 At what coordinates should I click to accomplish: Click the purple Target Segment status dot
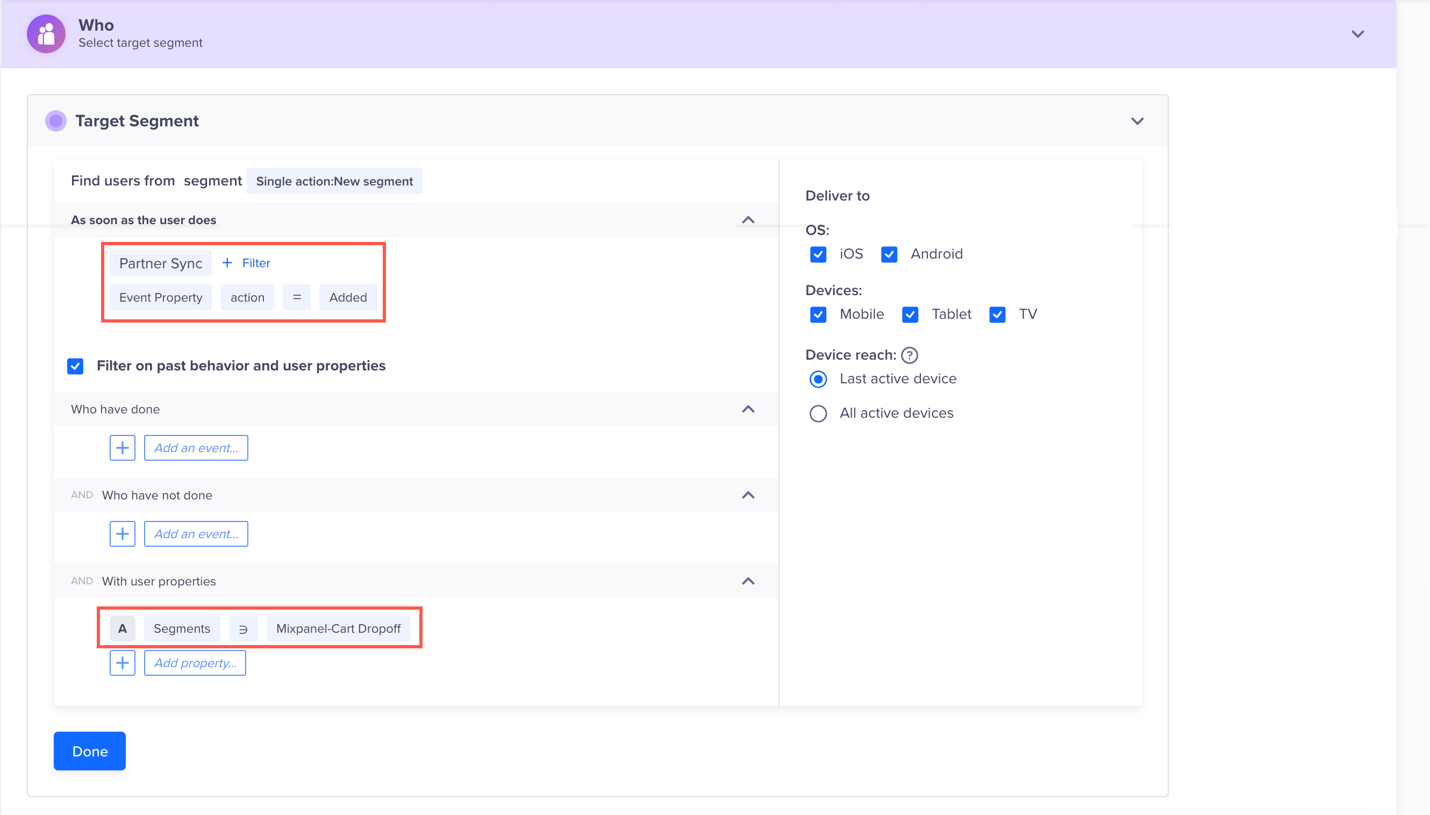coord(55,121)
